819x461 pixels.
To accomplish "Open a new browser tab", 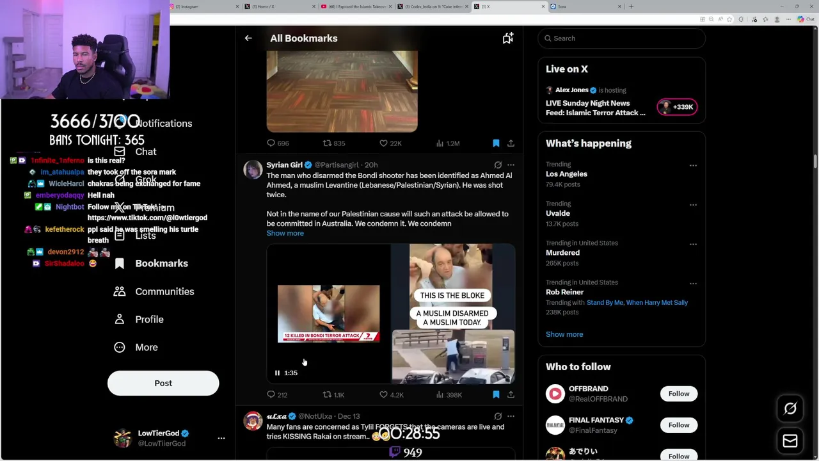I will 631,6.
